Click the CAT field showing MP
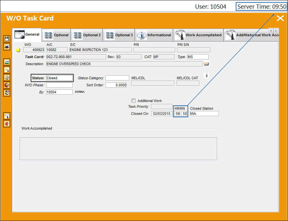 click(164, 57)
